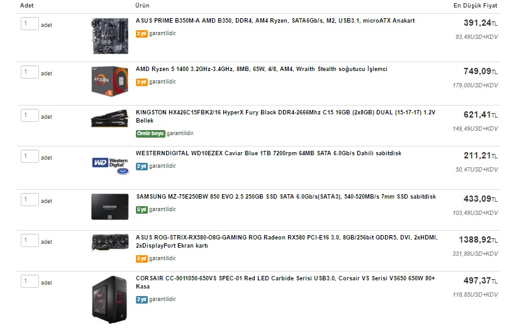Viewport: 531px width, 335px height.
Task: Click the quantity field for ASUS motherboard
Action: 30,24
